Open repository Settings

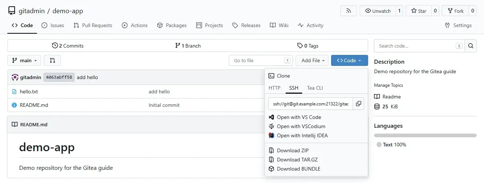[x=458, y=25]
